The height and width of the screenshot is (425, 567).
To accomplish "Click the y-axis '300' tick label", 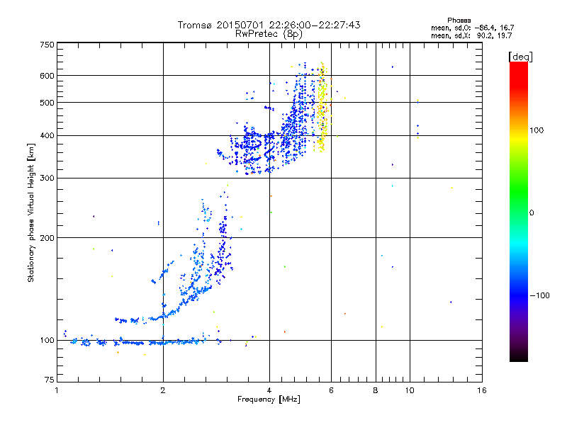I will pos(47,178).
